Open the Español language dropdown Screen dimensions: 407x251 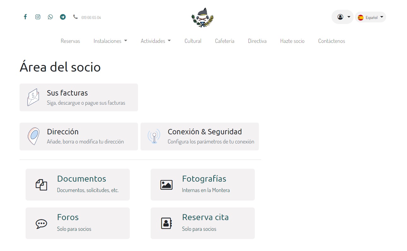[370, 17]
